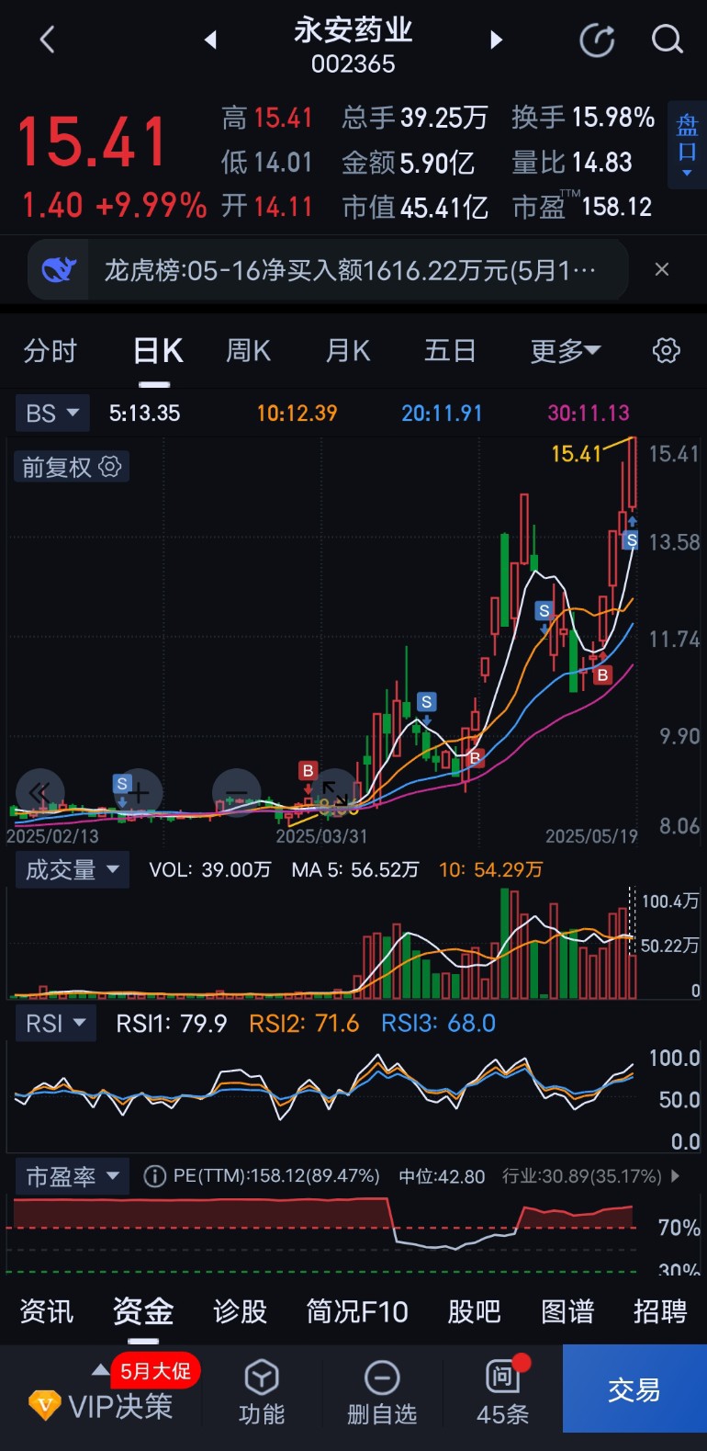The image size is (707, 1451).
Task: Tap the B buy marker beside 11.74 level
Action: (602, 674)
